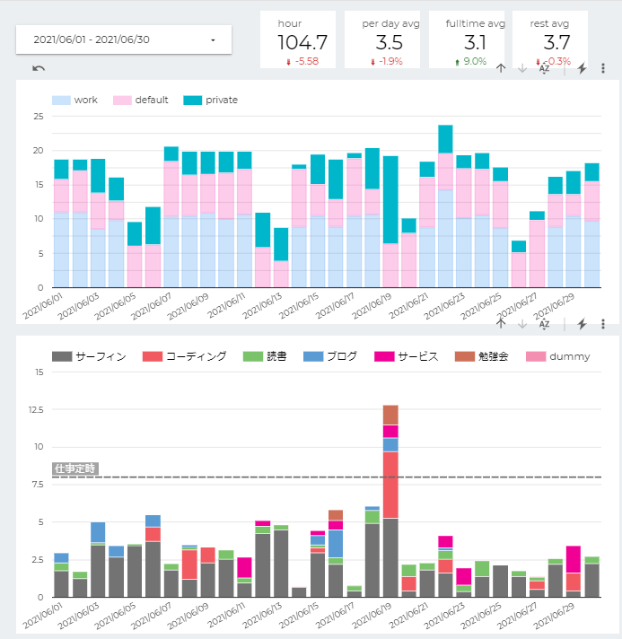Click the brown 勉強会 segment atop the 2021/06/19 bar
Viewport: 622px width, 639px height.
390,415
